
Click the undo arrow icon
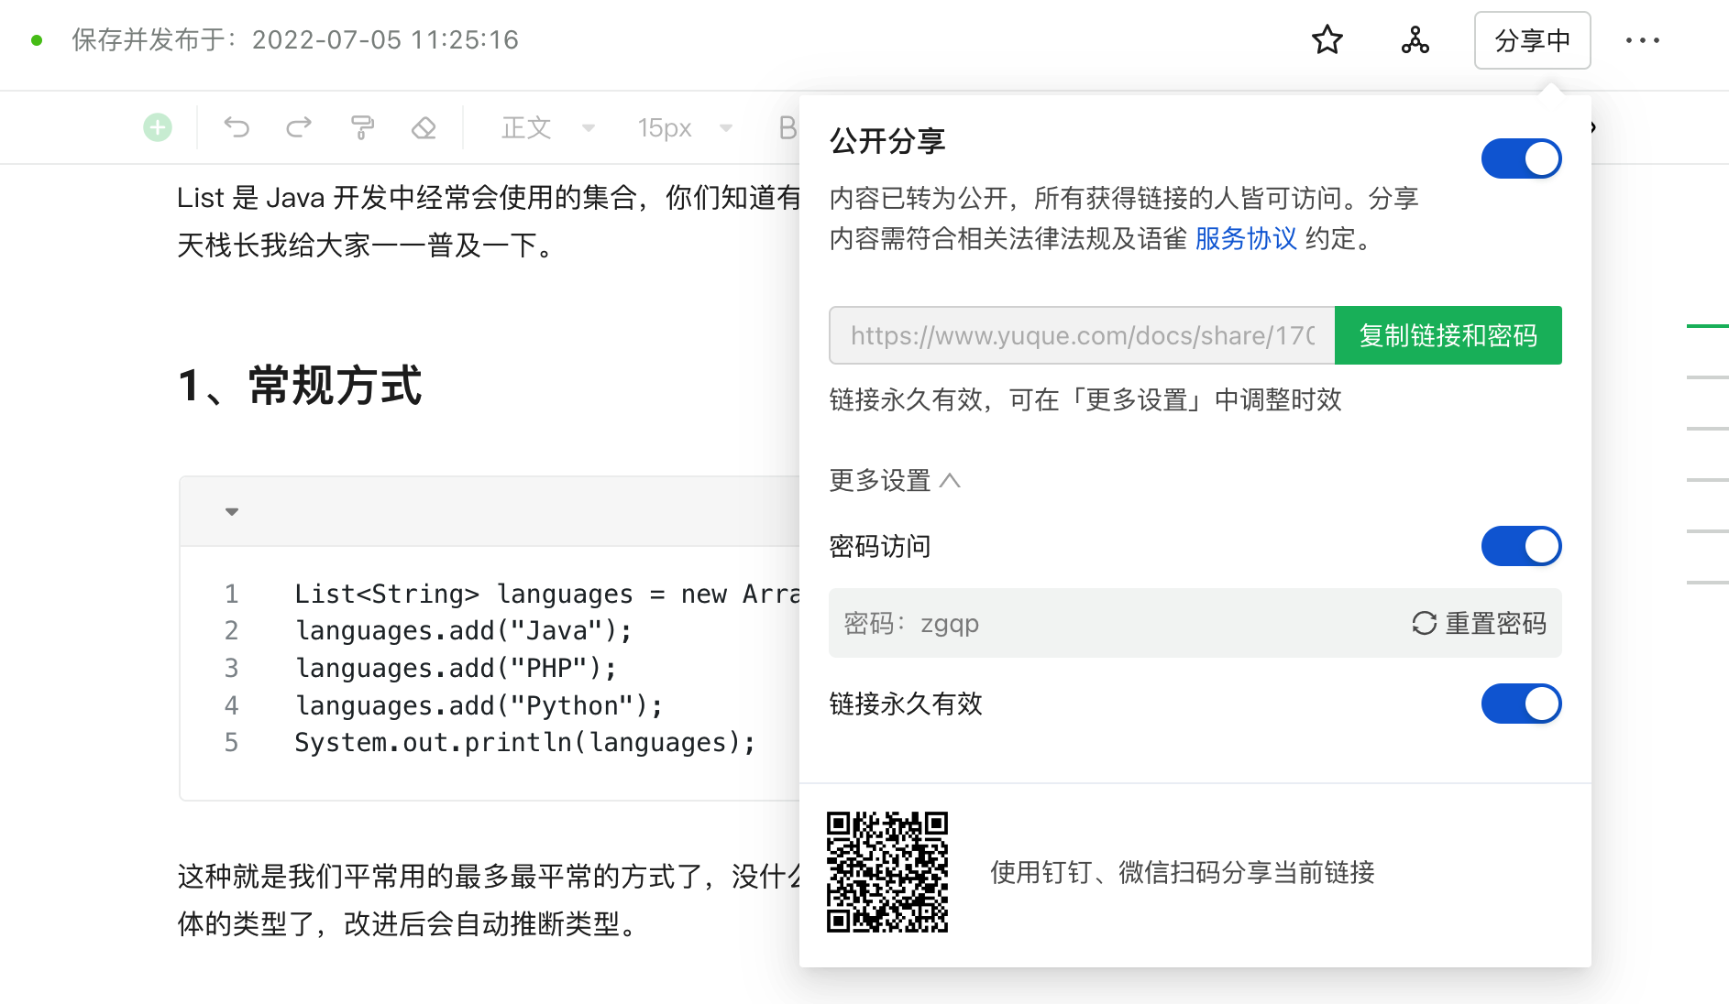pos(237,127)
